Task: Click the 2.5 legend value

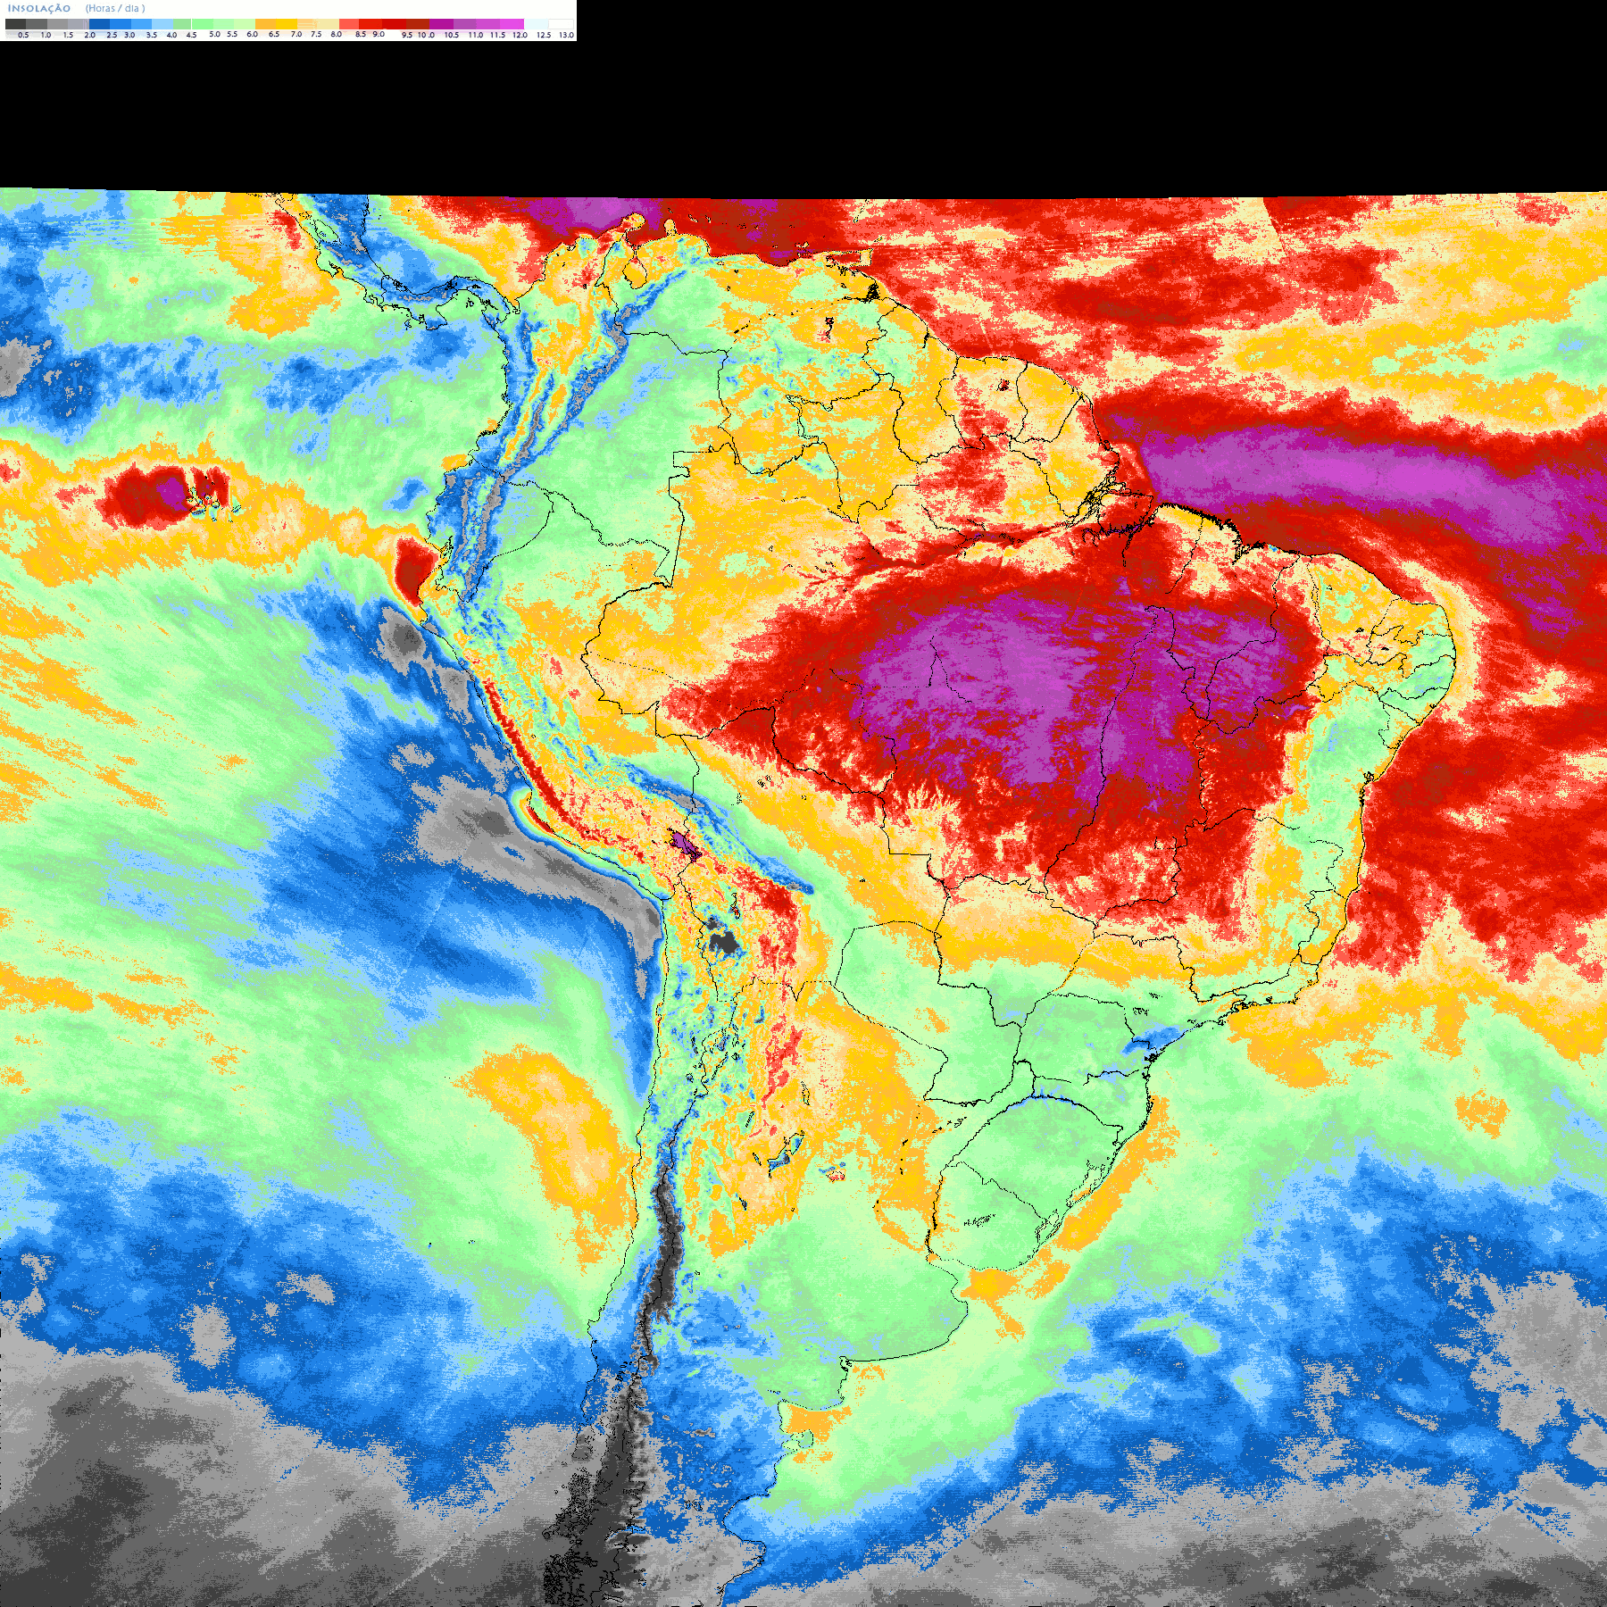Action: point(112,35)
